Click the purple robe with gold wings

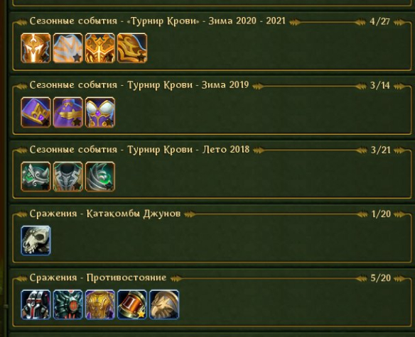[x=68, y=112]
